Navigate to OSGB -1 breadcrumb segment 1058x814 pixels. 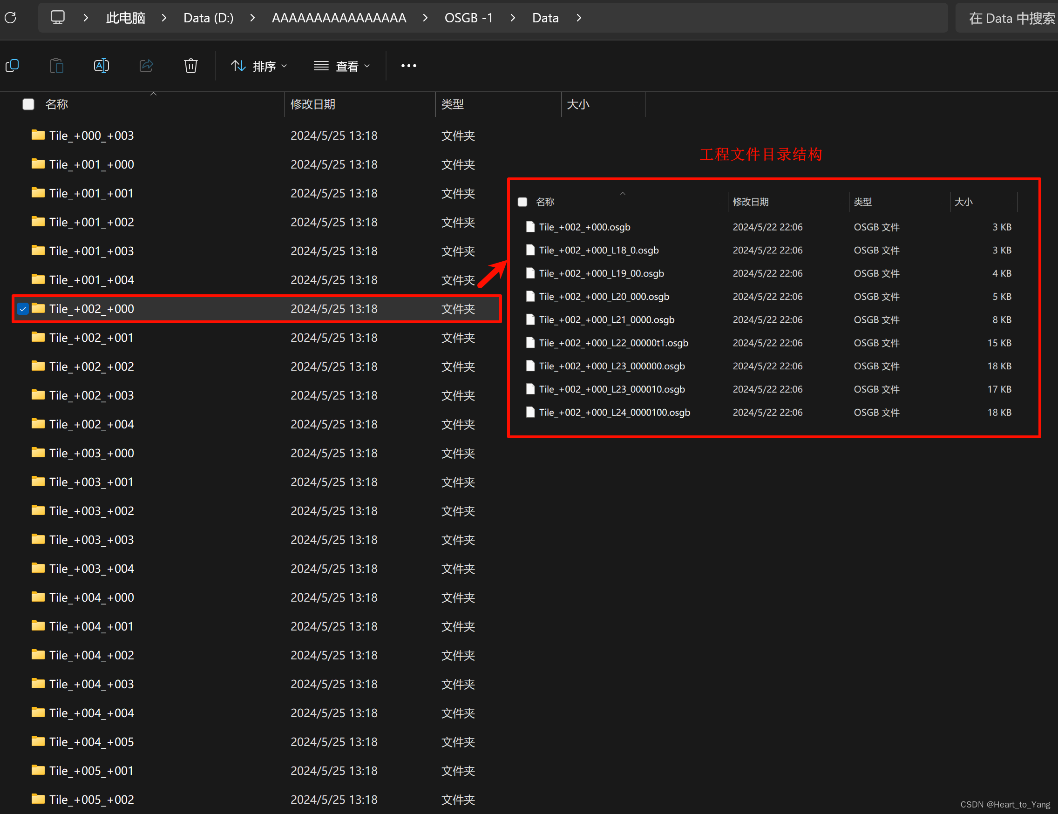(x=468, y=18)
